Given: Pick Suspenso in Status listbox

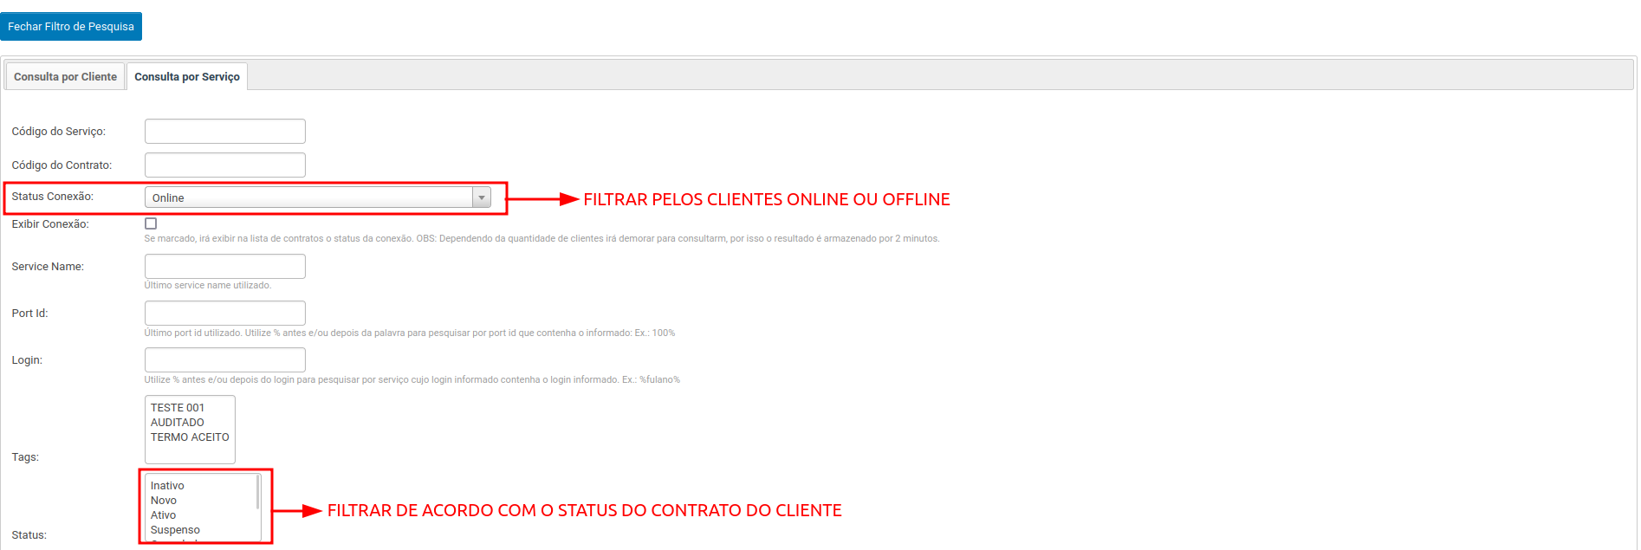Looking at the screenshot, I should click(175, 530).
